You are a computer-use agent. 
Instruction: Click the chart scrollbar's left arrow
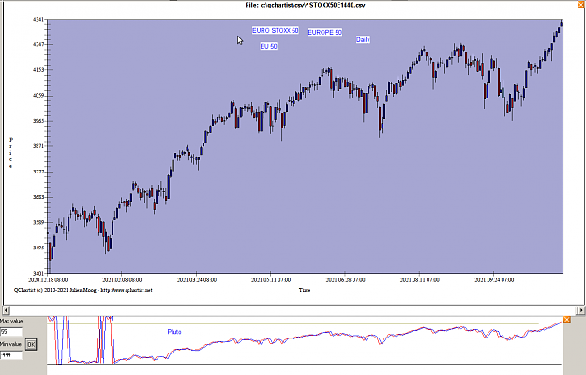[x=7, y=309]
